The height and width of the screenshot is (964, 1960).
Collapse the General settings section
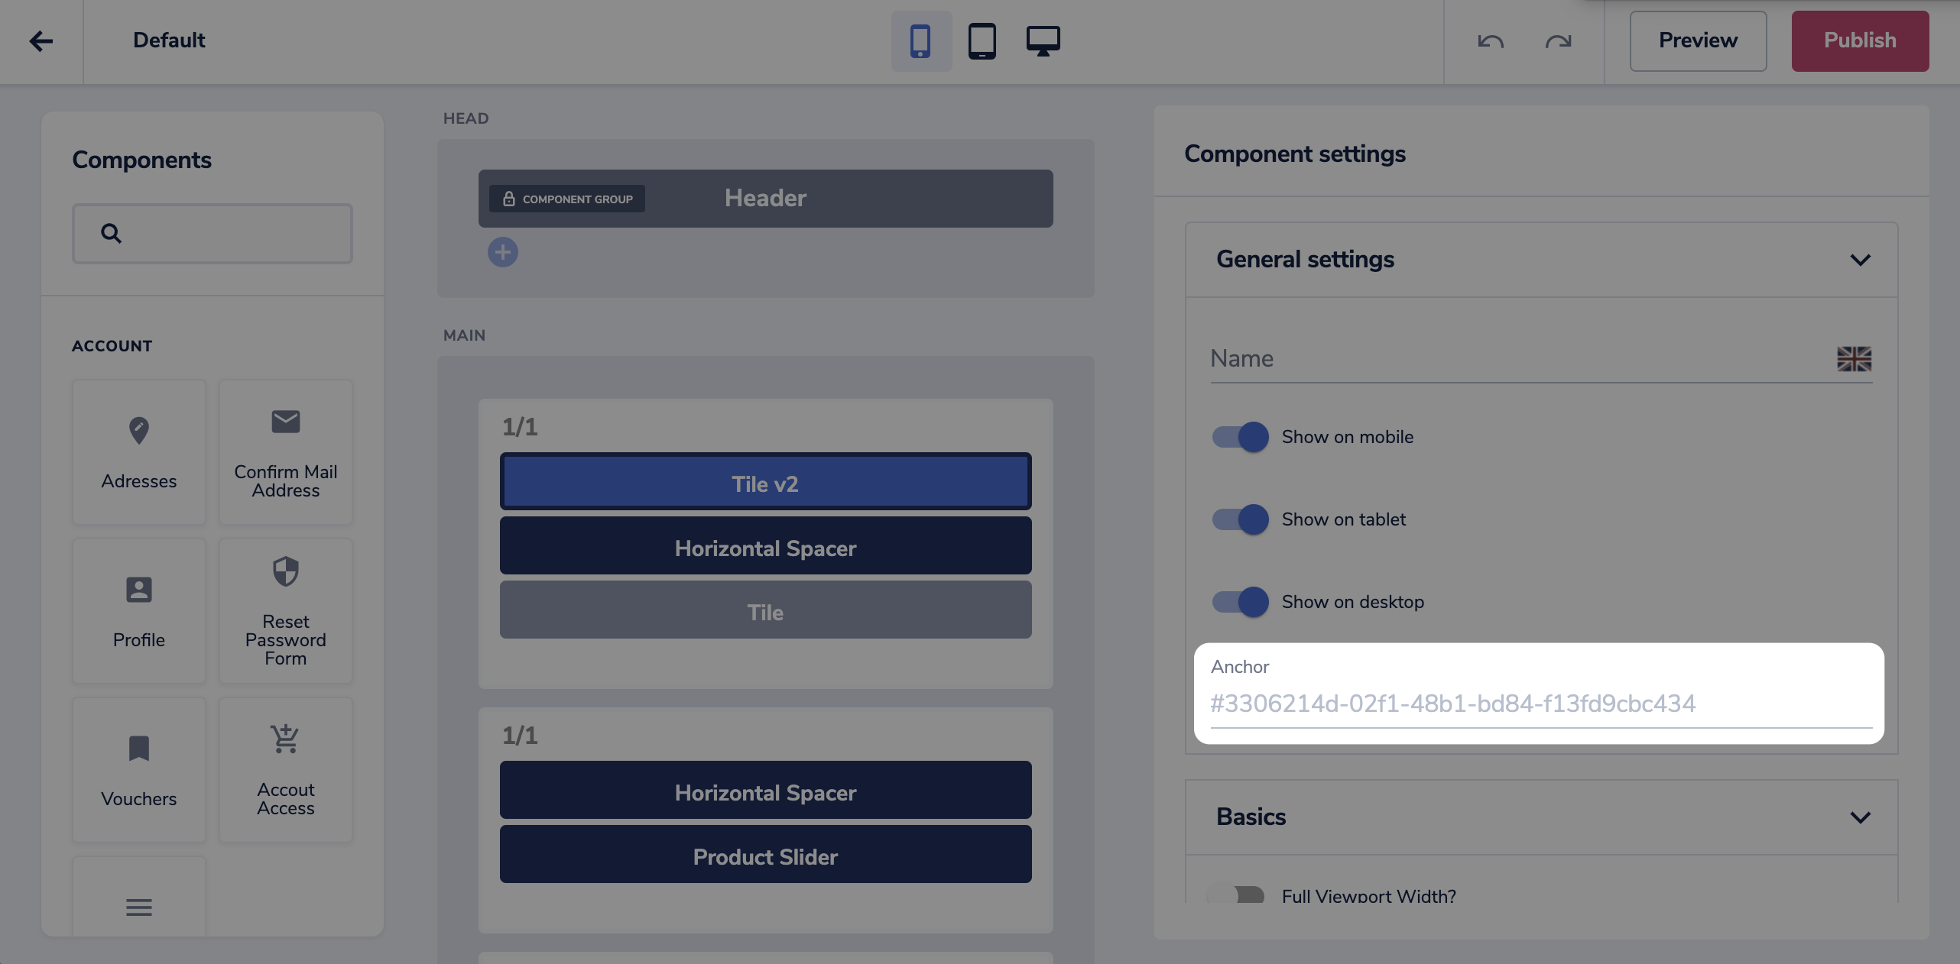coord(1860,260)
